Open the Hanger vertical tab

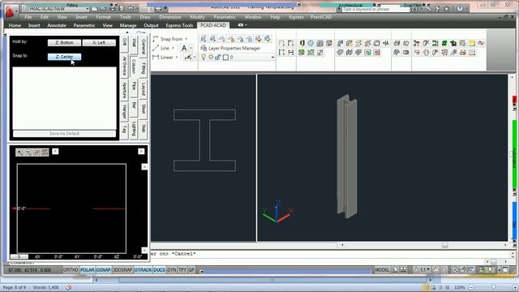tap(124, 111)
